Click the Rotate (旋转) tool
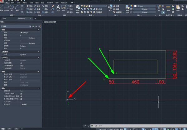 pyautogui.click(x=37, y=6)
